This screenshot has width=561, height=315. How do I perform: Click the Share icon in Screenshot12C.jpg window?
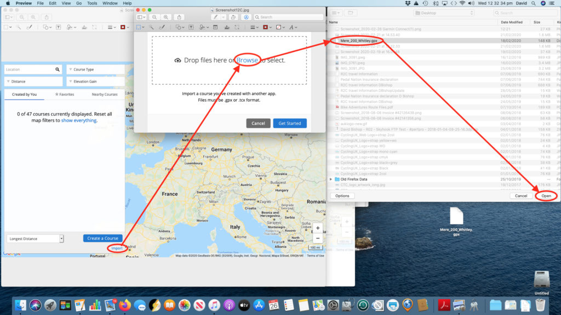pyautogui.click(x=179, y=17)
